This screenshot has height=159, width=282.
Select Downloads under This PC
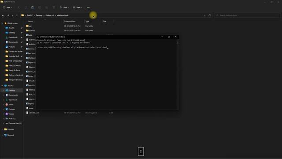point(13,100)
